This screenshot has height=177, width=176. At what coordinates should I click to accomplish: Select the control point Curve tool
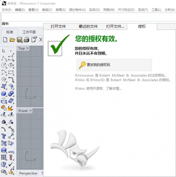pyautogui.click(x=11, y=58)
